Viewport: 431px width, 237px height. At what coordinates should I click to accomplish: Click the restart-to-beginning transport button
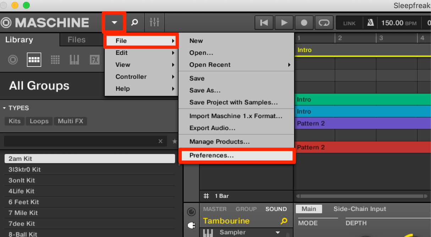pyautogui.click(x=264, y=23)
